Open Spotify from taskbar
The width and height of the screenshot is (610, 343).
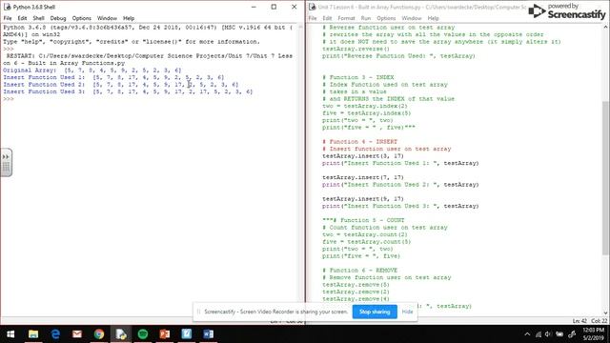143,334
